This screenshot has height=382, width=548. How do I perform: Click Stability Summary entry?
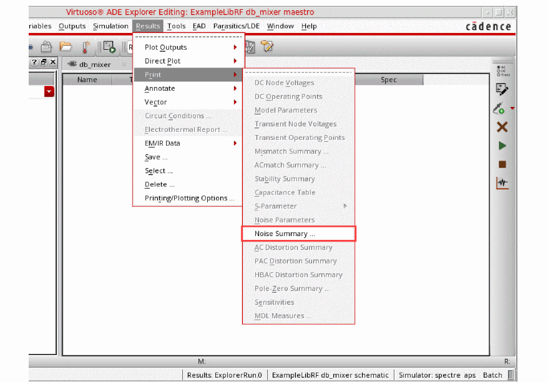tap(299, 179)
